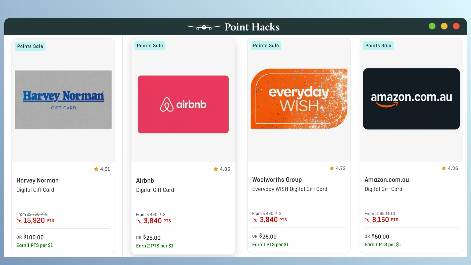Click the star icon beside the 4.72 rating
471x265 pixels.
tap(332, 168)
